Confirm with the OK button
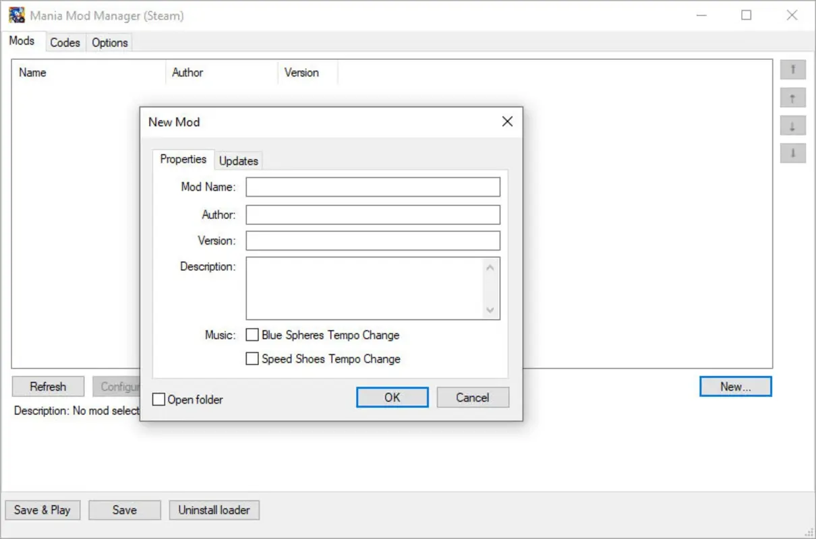This screenshot has height=539, width=816. coord(392,397)
